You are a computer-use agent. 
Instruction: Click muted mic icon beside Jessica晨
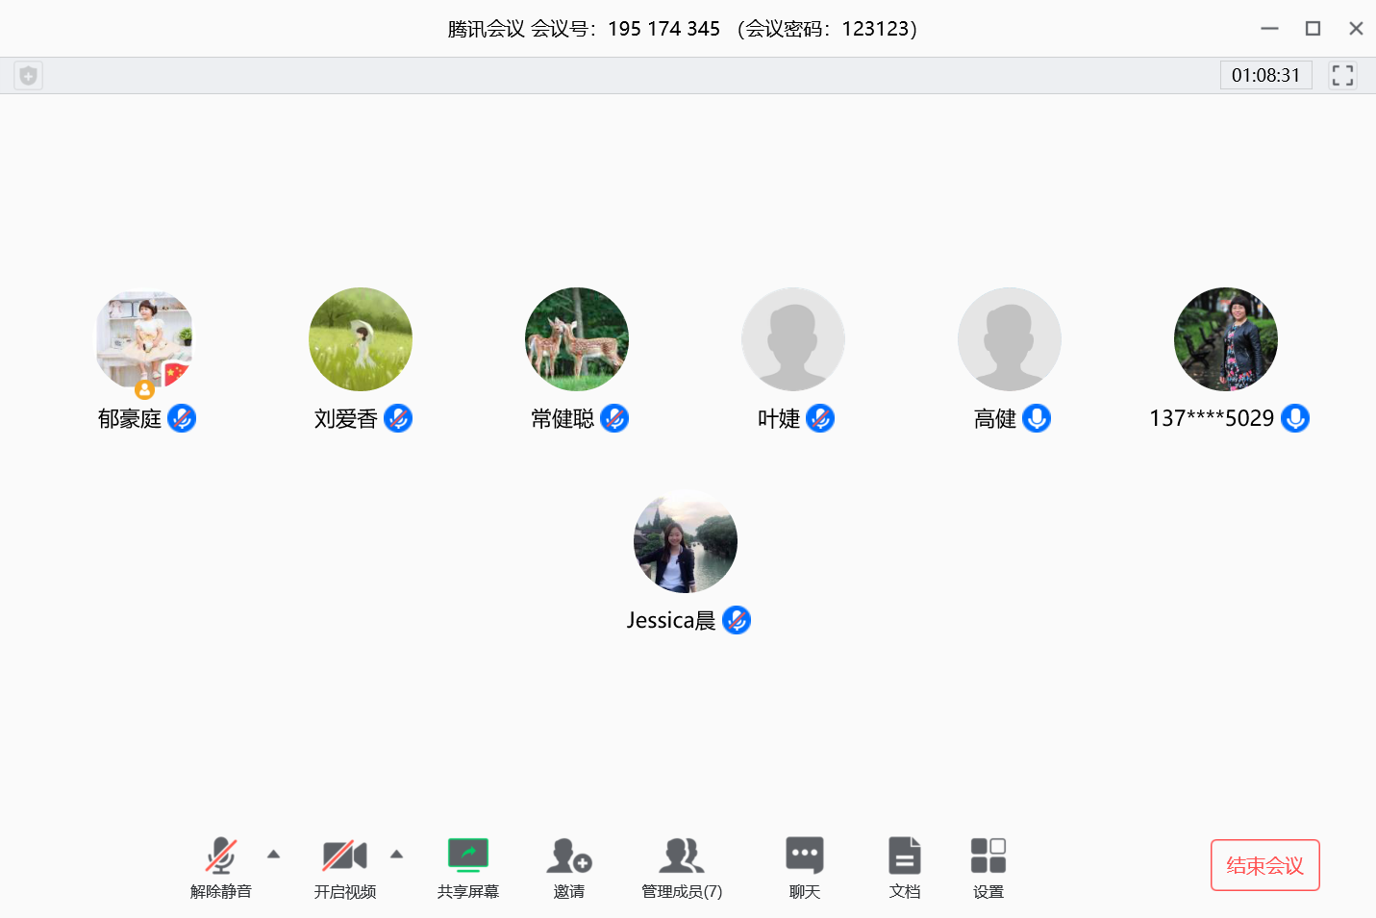tap(737, 620)
